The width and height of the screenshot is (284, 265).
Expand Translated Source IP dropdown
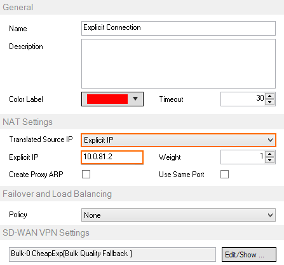179,140
